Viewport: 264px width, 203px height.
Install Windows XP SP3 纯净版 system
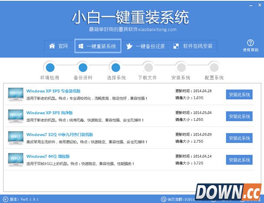pos(239,116)
